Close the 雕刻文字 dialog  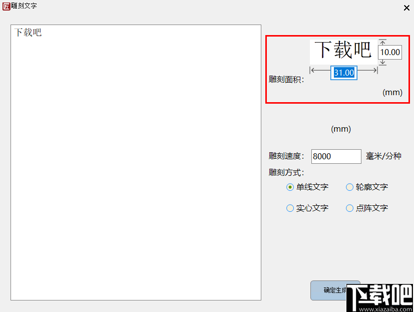pyautogui.click(x=406, y=8)
